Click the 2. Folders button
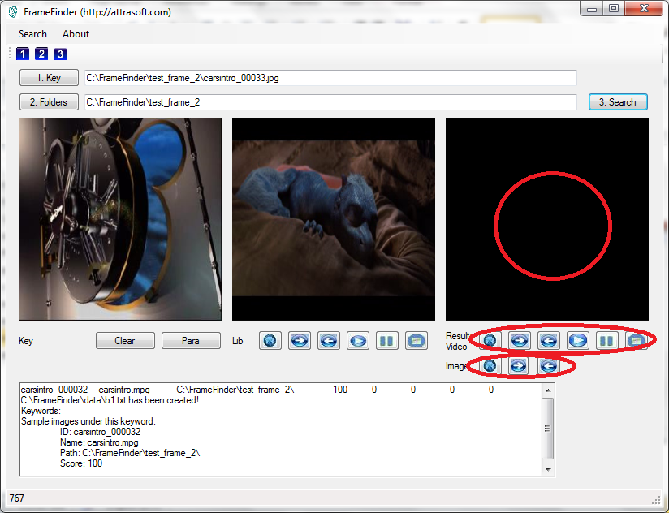The image size is (669, 513). tap(49, 102)
